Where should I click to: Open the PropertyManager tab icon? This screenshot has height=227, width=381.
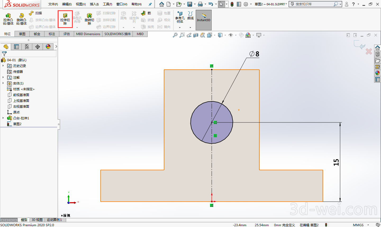[x=16, y=47]
